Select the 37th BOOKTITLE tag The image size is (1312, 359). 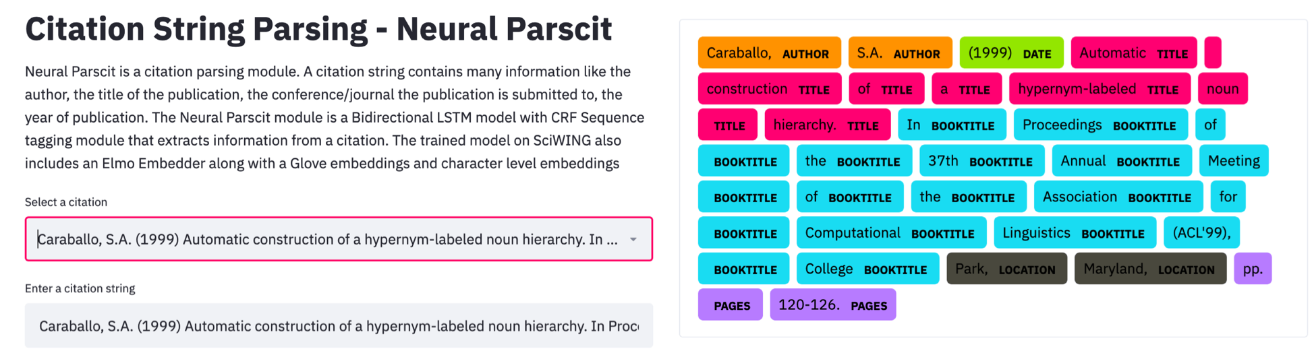[981, 161]
